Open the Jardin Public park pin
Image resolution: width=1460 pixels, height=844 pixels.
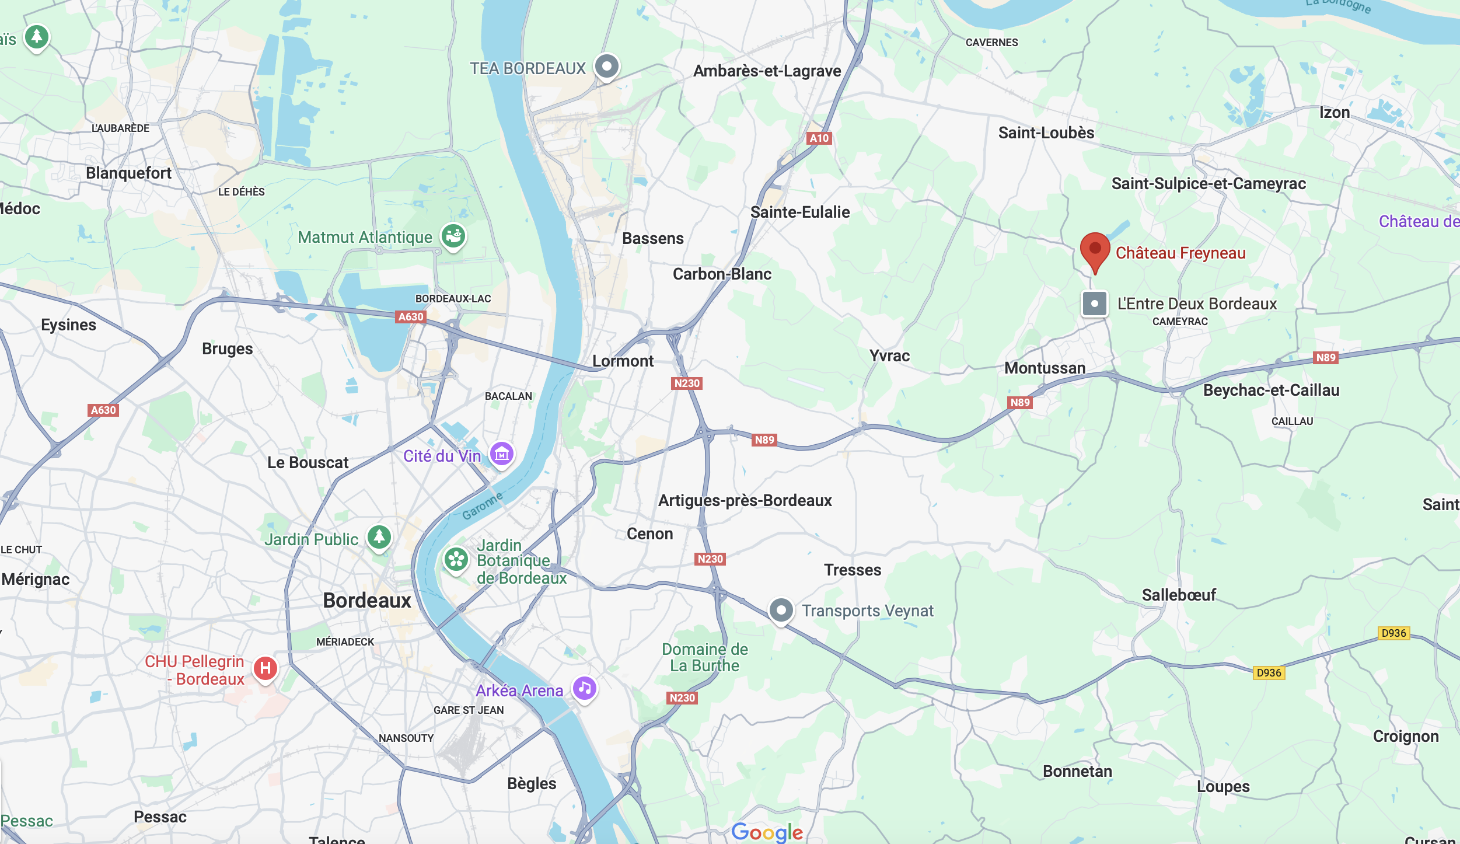click(x=379, y=537)
